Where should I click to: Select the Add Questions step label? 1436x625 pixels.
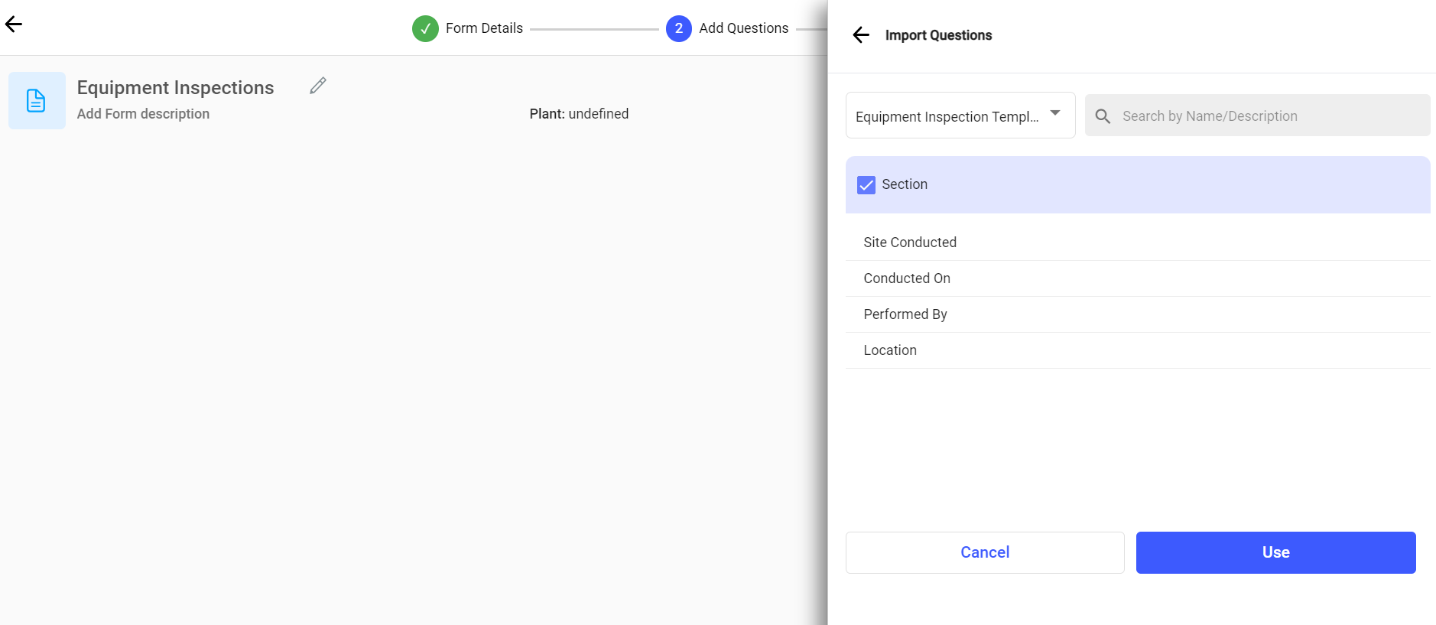[x=743, y=28]
